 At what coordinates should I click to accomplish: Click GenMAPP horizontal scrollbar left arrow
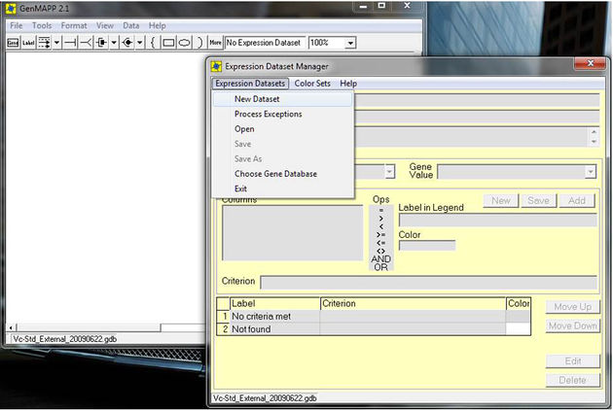pyautogui.click(x=11, y=327)
